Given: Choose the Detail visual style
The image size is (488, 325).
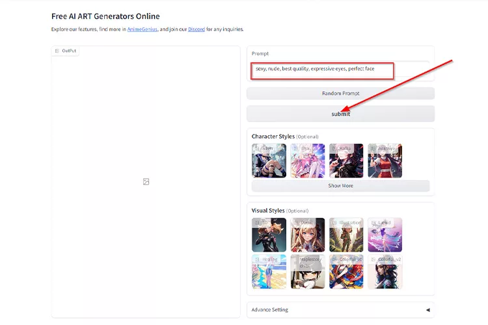Looking at the screenshot, I should point(308,235).
